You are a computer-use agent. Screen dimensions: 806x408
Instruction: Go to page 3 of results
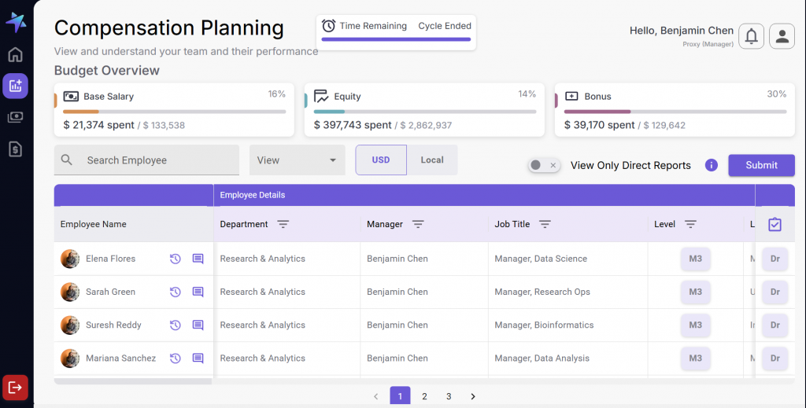pyautogui.click(x=449, y=396)
